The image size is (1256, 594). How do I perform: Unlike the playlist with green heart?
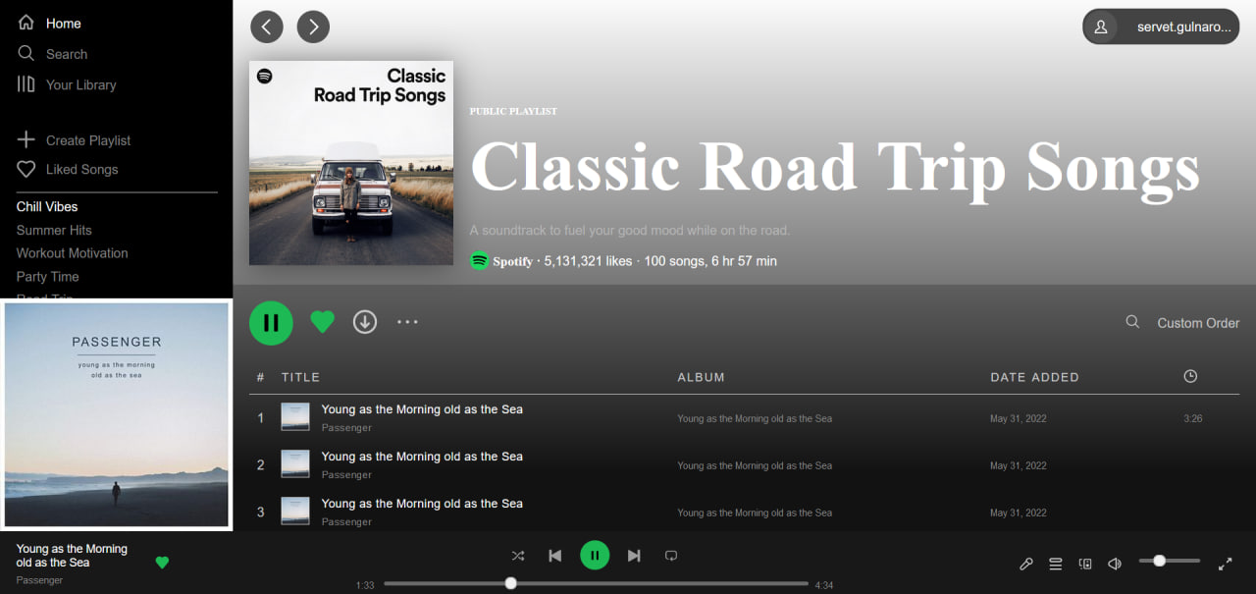[322, 322]
